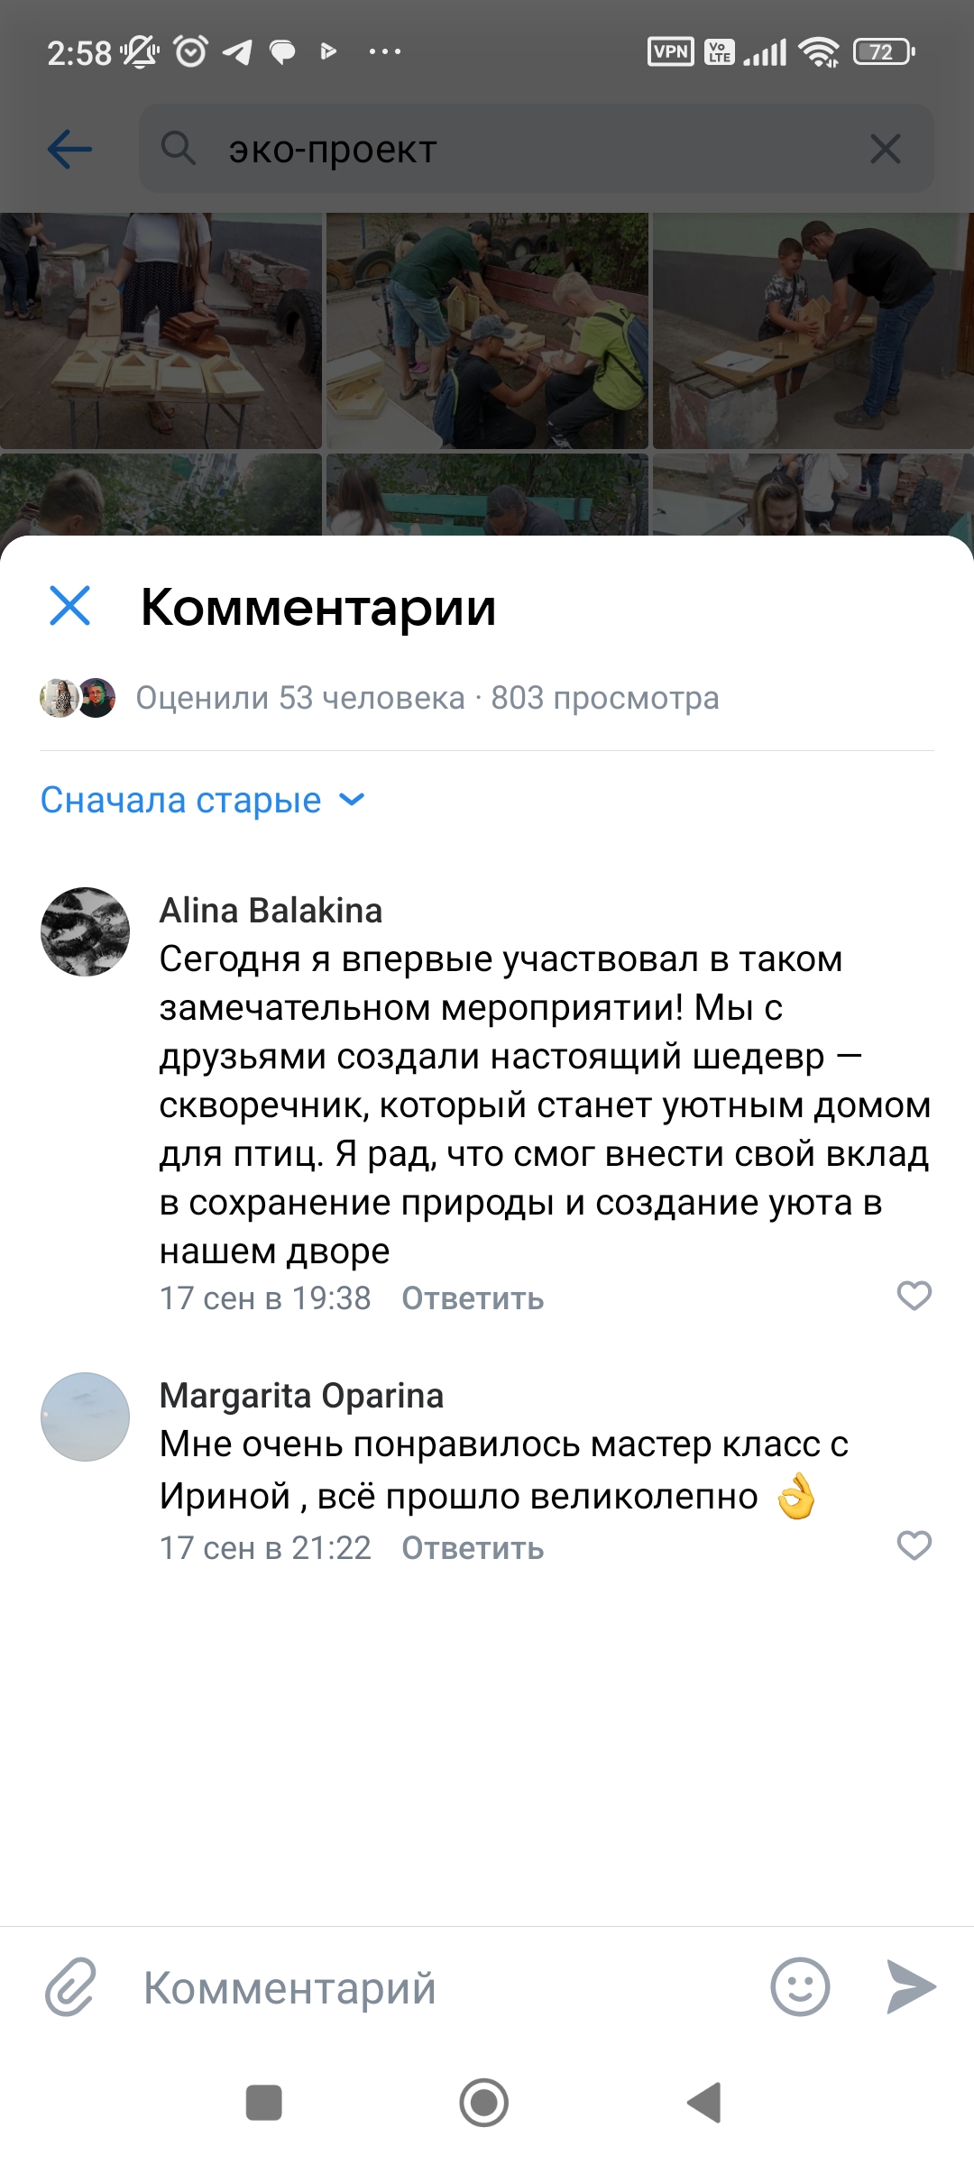Tap the paperclip attach icon
This screenshot has width=974, height=2164.
pyautogui.click(x=70, y=1986)
